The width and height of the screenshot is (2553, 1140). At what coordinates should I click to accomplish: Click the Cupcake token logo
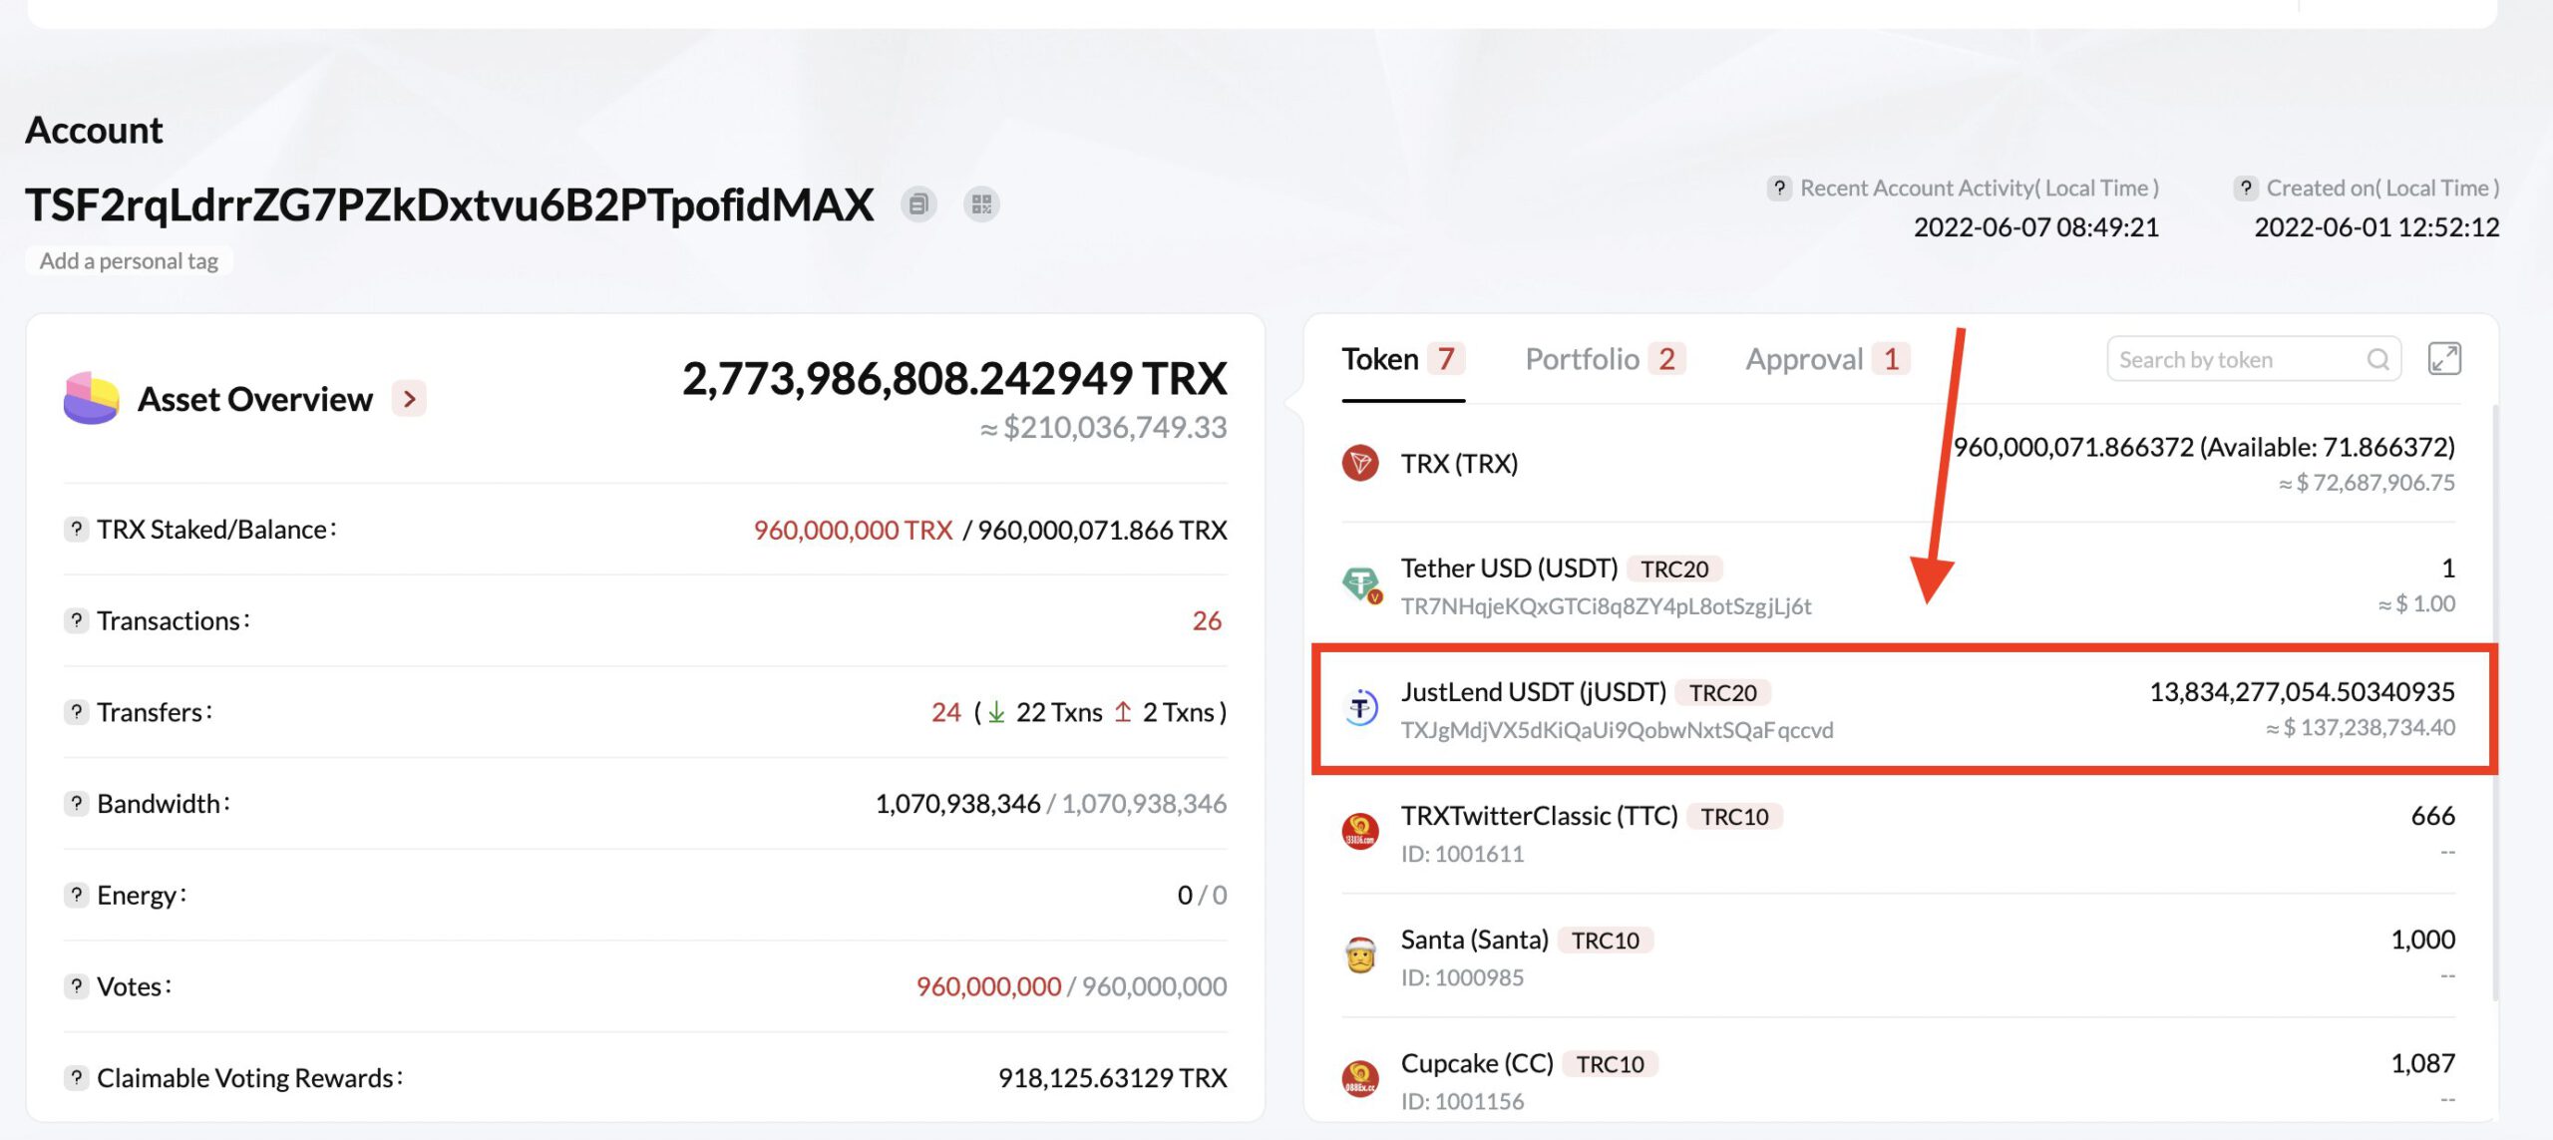coord(1360,1078)
